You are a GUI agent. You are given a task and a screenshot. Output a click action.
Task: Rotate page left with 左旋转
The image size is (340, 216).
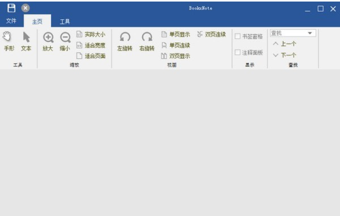(x=125, y=41)
